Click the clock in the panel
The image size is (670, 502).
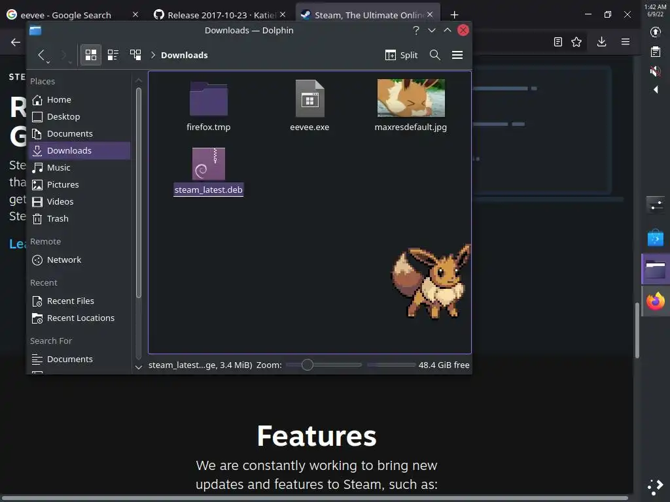(656, 10)
